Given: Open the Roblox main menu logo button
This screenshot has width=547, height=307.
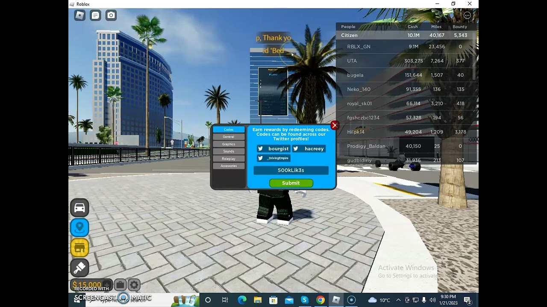Looking at the screenshot, I should [x=80, y=16].
